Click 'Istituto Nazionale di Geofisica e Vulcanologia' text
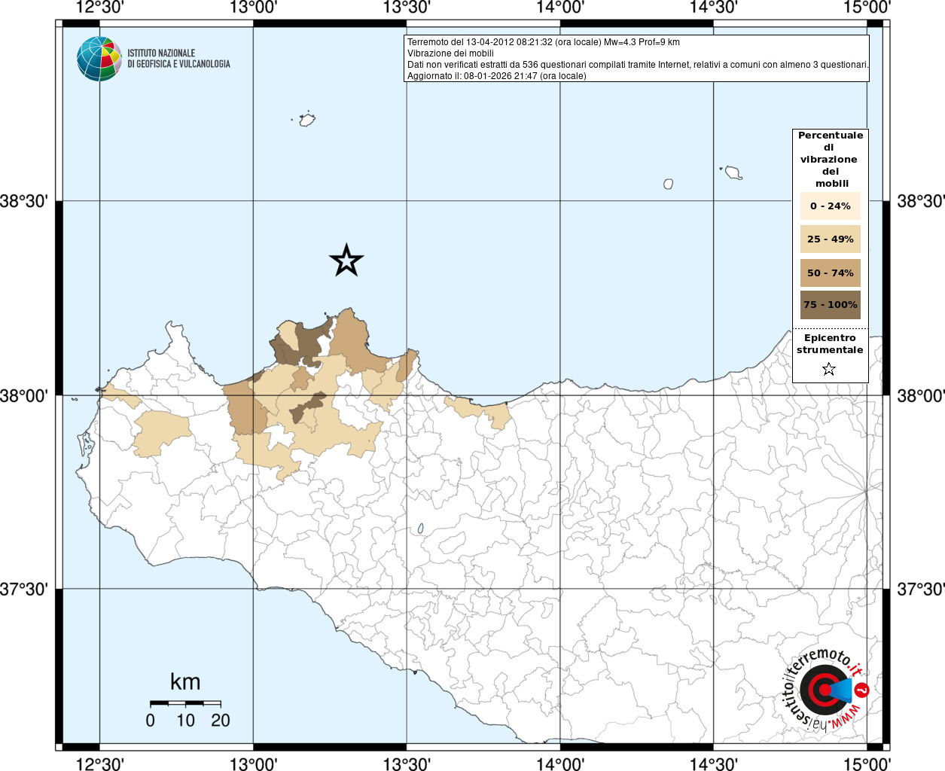This screenshot has height=771, width=945. click(178, 59)
